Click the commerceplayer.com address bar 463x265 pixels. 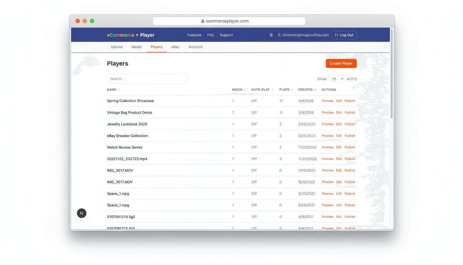[229, 21]
